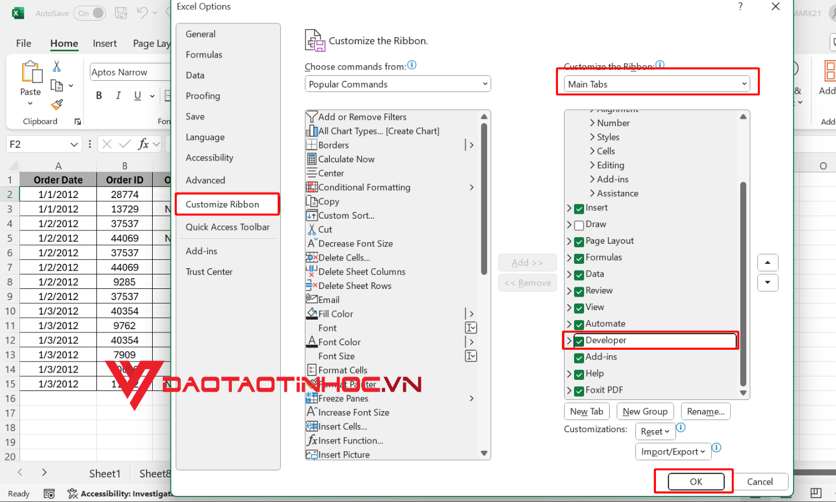836x502 pixels.
Task: Uncheck the View tab checkbox
Action: point(579,308)
